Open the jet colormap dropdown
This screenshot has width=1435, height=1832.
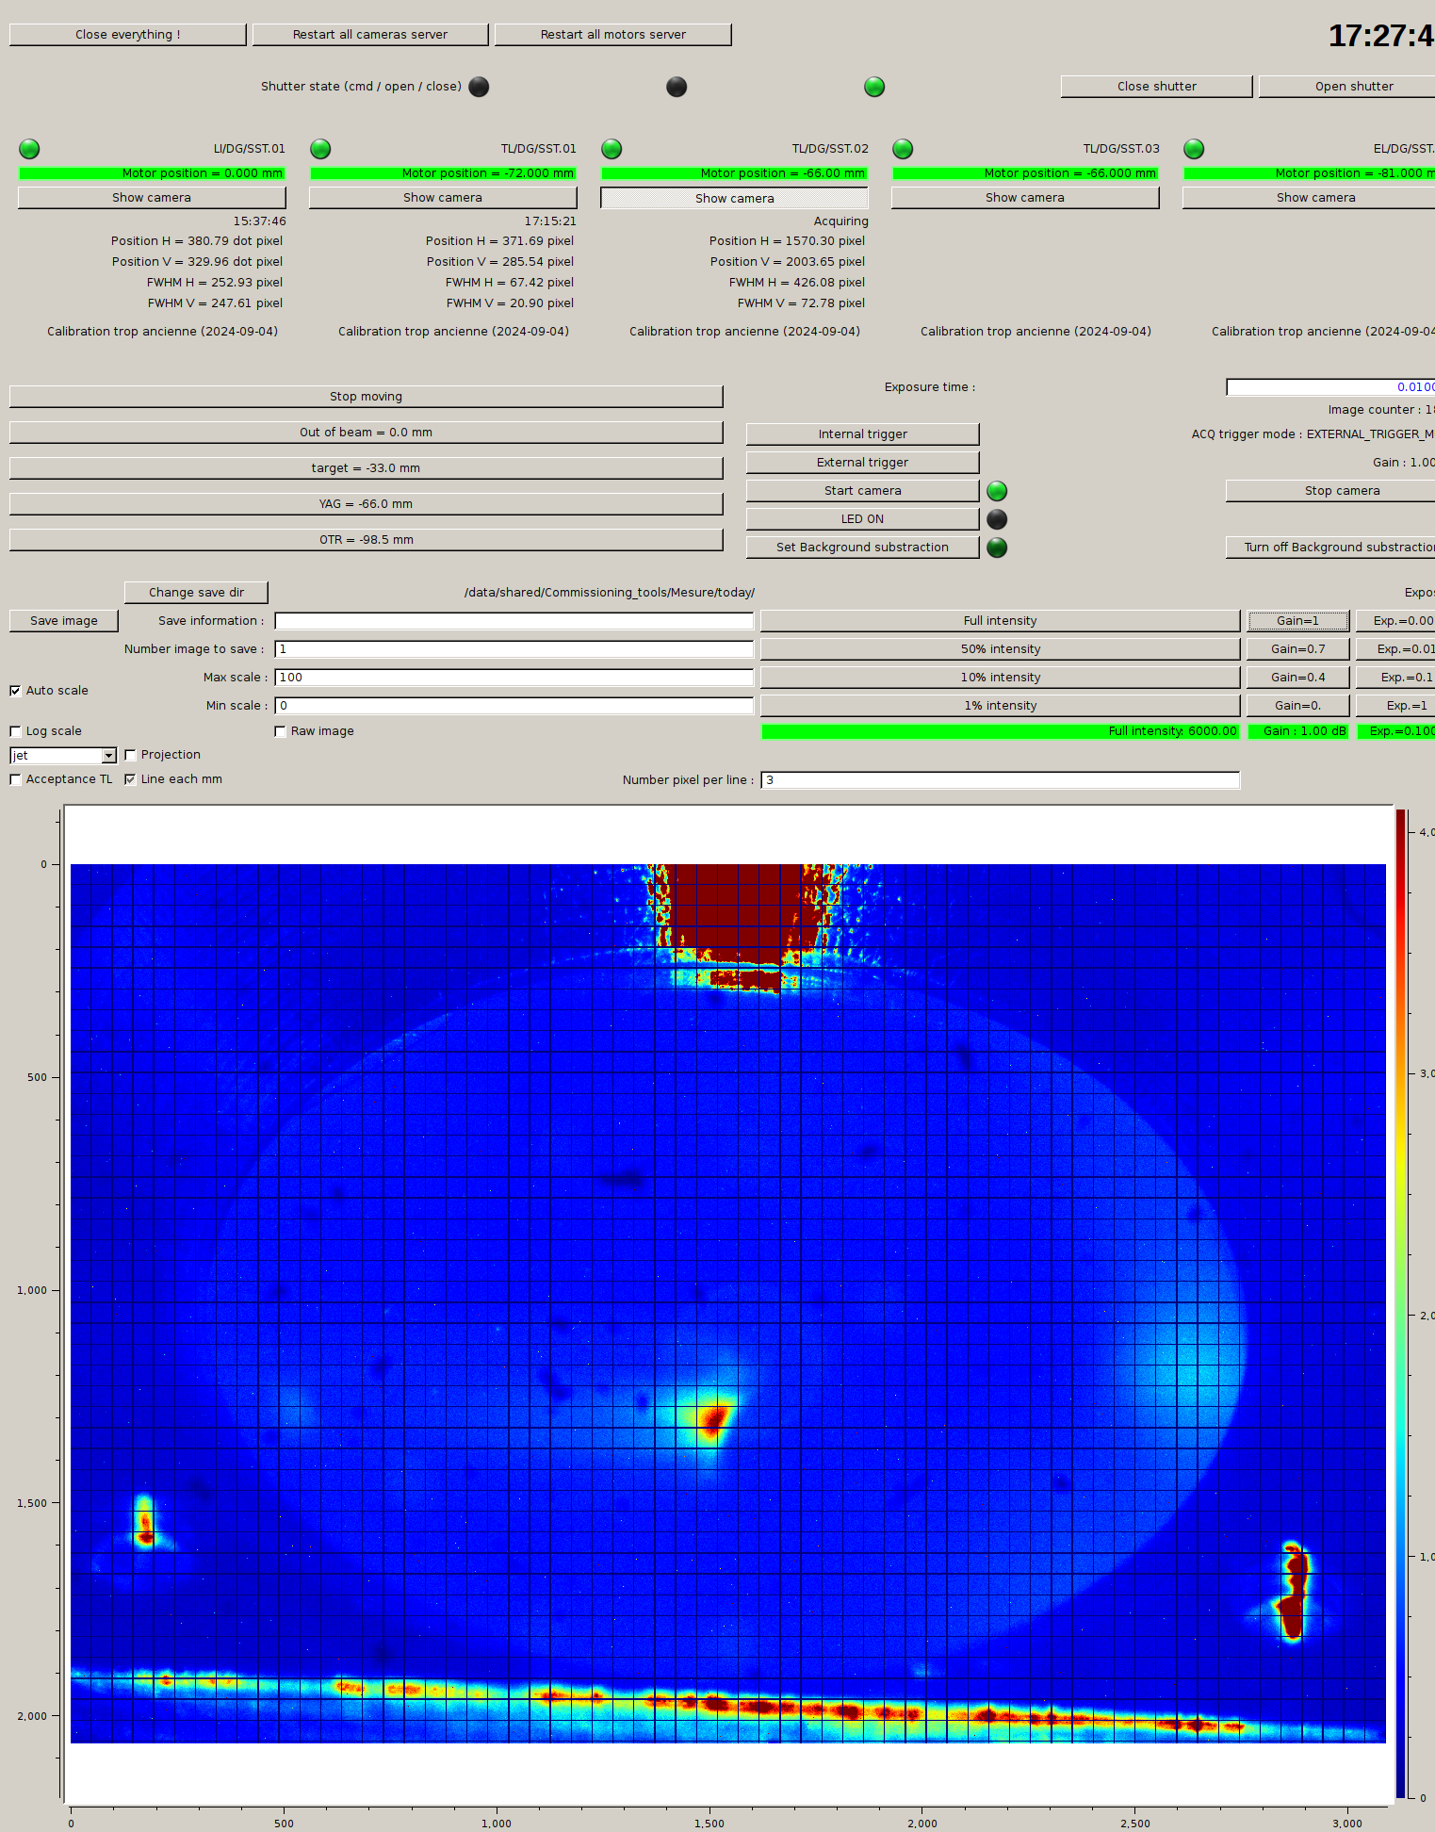coord(108,756)
